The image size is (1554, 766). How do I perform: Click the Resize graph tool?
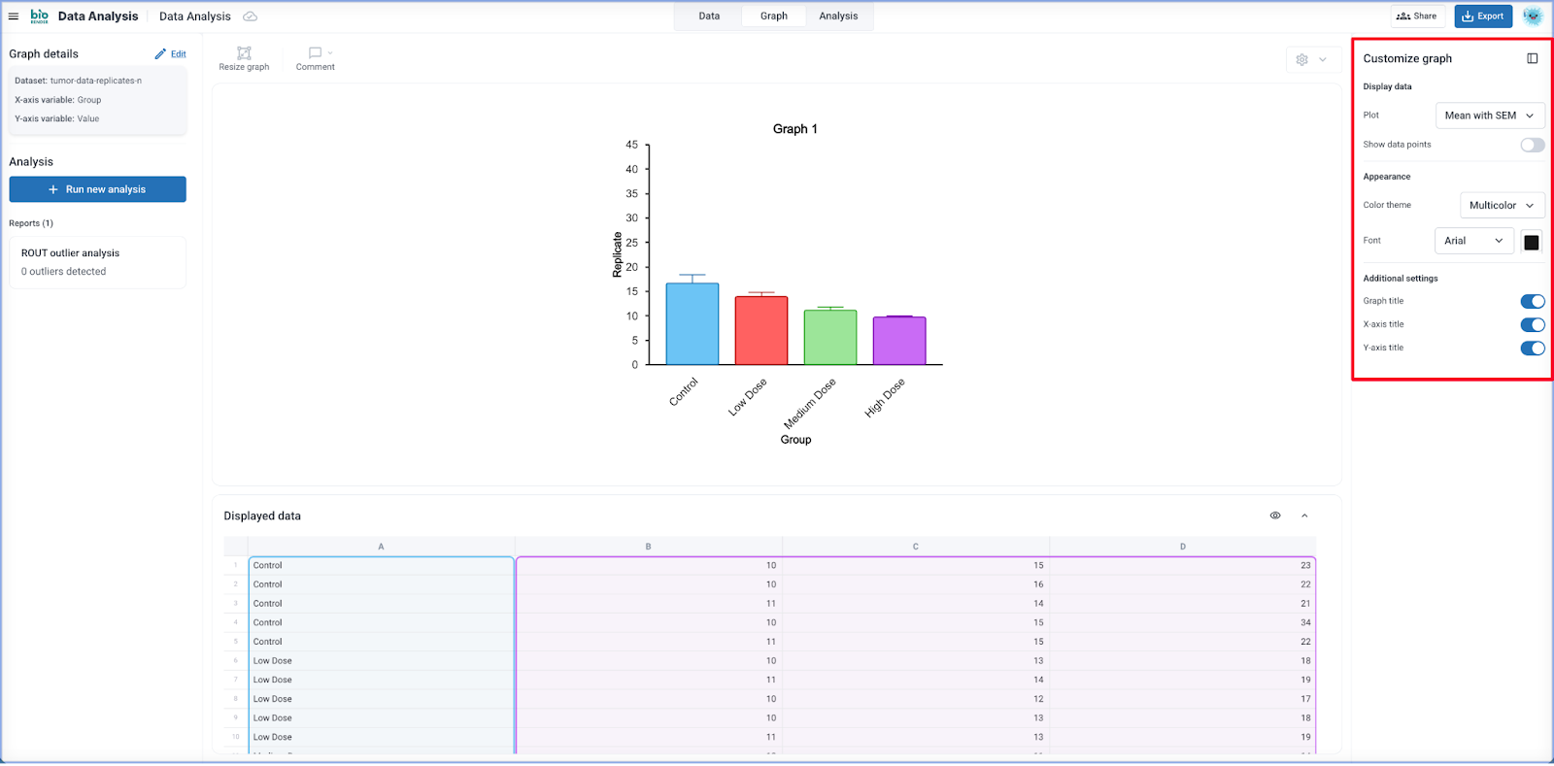(244, 58)
